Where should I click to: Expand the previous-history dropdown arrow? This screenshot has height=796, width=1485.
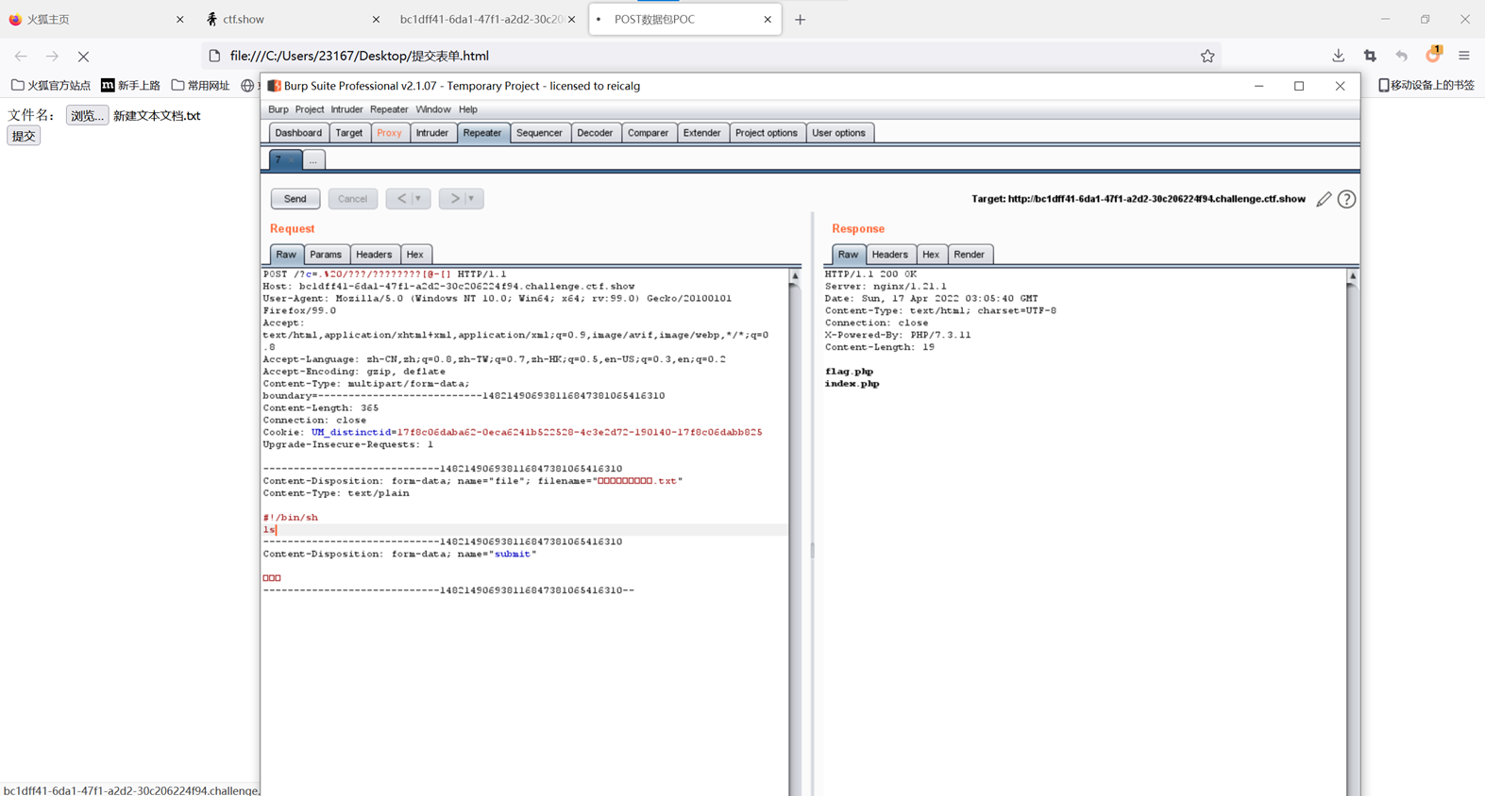[x=419, y=199]
